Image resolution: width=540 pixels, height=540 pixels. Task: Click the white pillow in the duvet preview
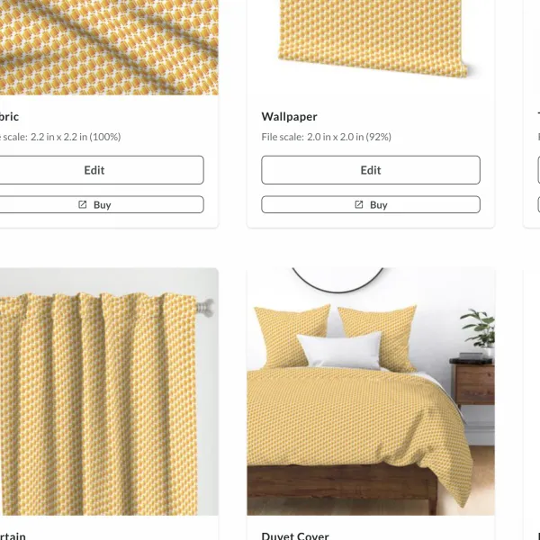pyautogui.click(x=340, y=350)
